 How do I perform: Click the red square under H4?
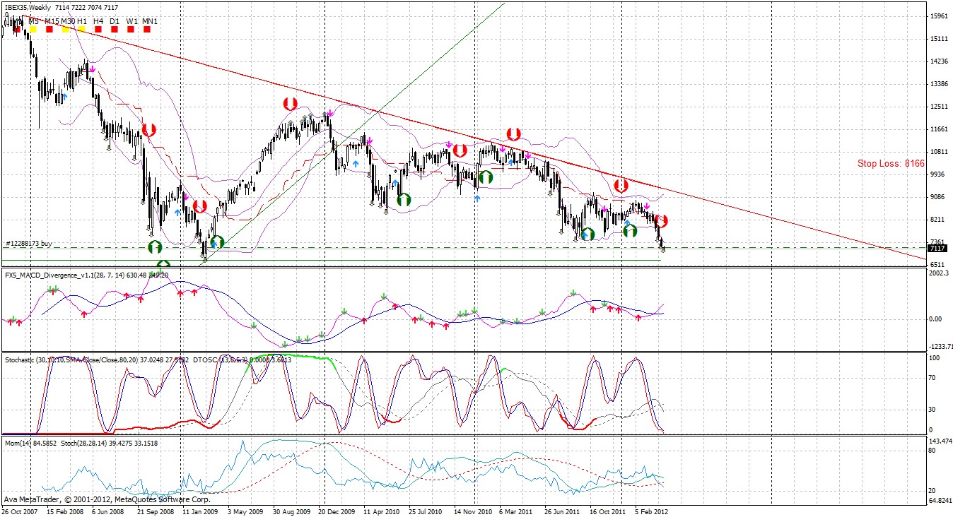point(98,30)
